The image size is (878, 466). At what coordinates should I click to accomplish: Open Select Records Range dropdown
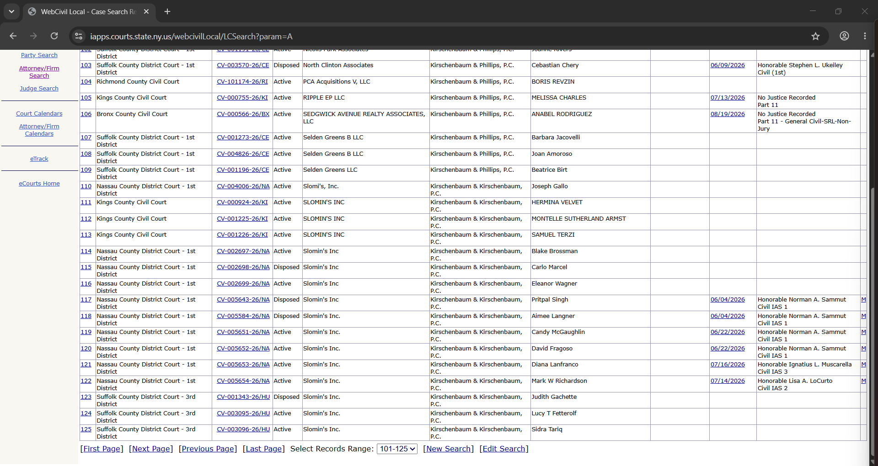click(397, 449)
